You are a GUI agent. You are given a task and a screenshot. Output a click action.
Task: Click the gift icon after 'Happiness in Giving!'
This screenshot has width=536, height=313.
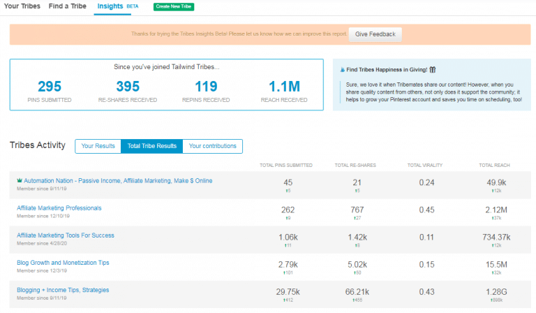pyautogui.click(x=433, y=70)
